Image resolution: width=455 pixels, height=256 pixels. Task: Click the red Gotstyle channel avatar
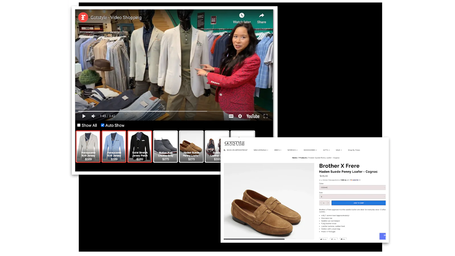(83, 17)
